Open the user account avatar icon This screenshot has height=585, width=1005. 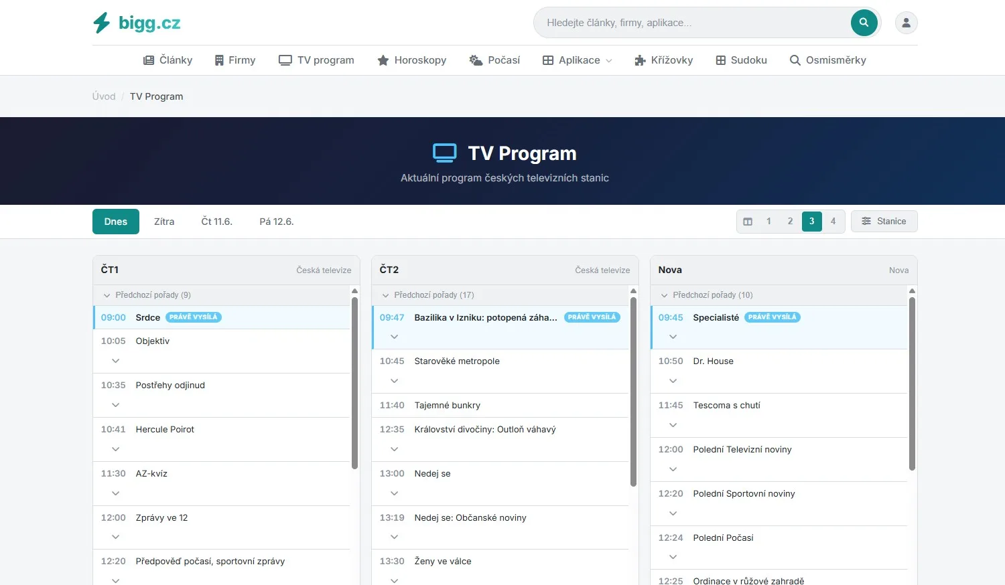point(907,23)
